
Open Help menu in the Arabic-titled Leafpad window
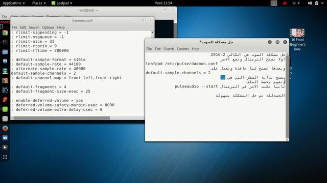pyautogui.click(x=195, y=49)
